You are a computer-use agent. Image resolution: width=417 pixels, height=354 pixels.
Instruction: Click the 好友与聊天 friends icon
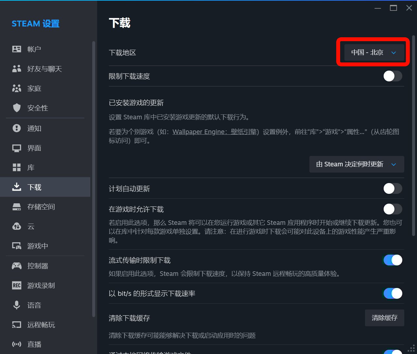[17, 69]
